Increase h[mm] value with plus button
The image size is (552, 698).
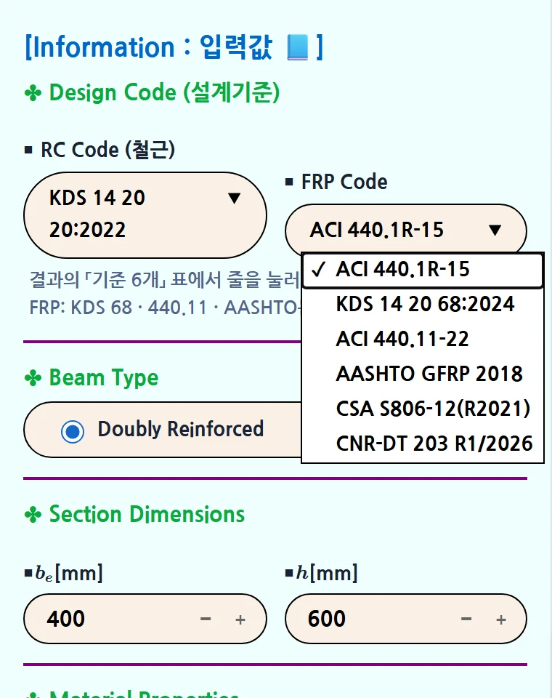(501, 619)
